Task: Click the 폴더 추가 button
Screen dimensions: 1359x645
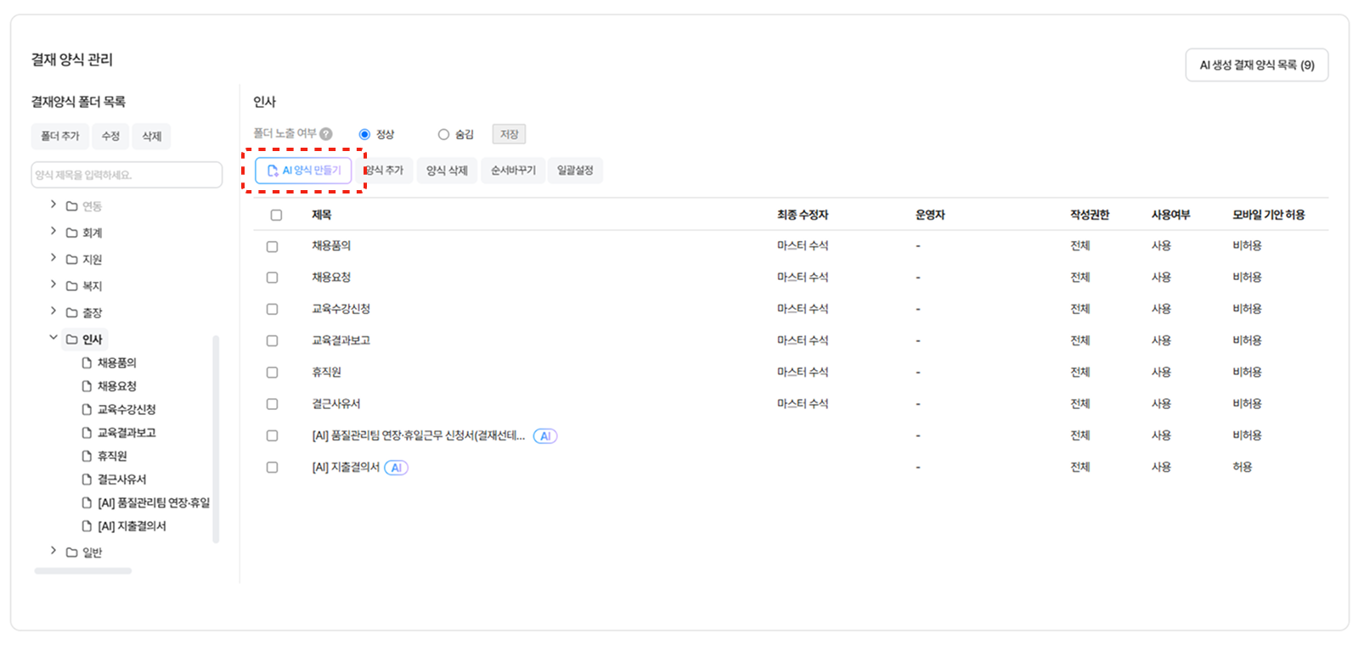Action: pos(59,137)
